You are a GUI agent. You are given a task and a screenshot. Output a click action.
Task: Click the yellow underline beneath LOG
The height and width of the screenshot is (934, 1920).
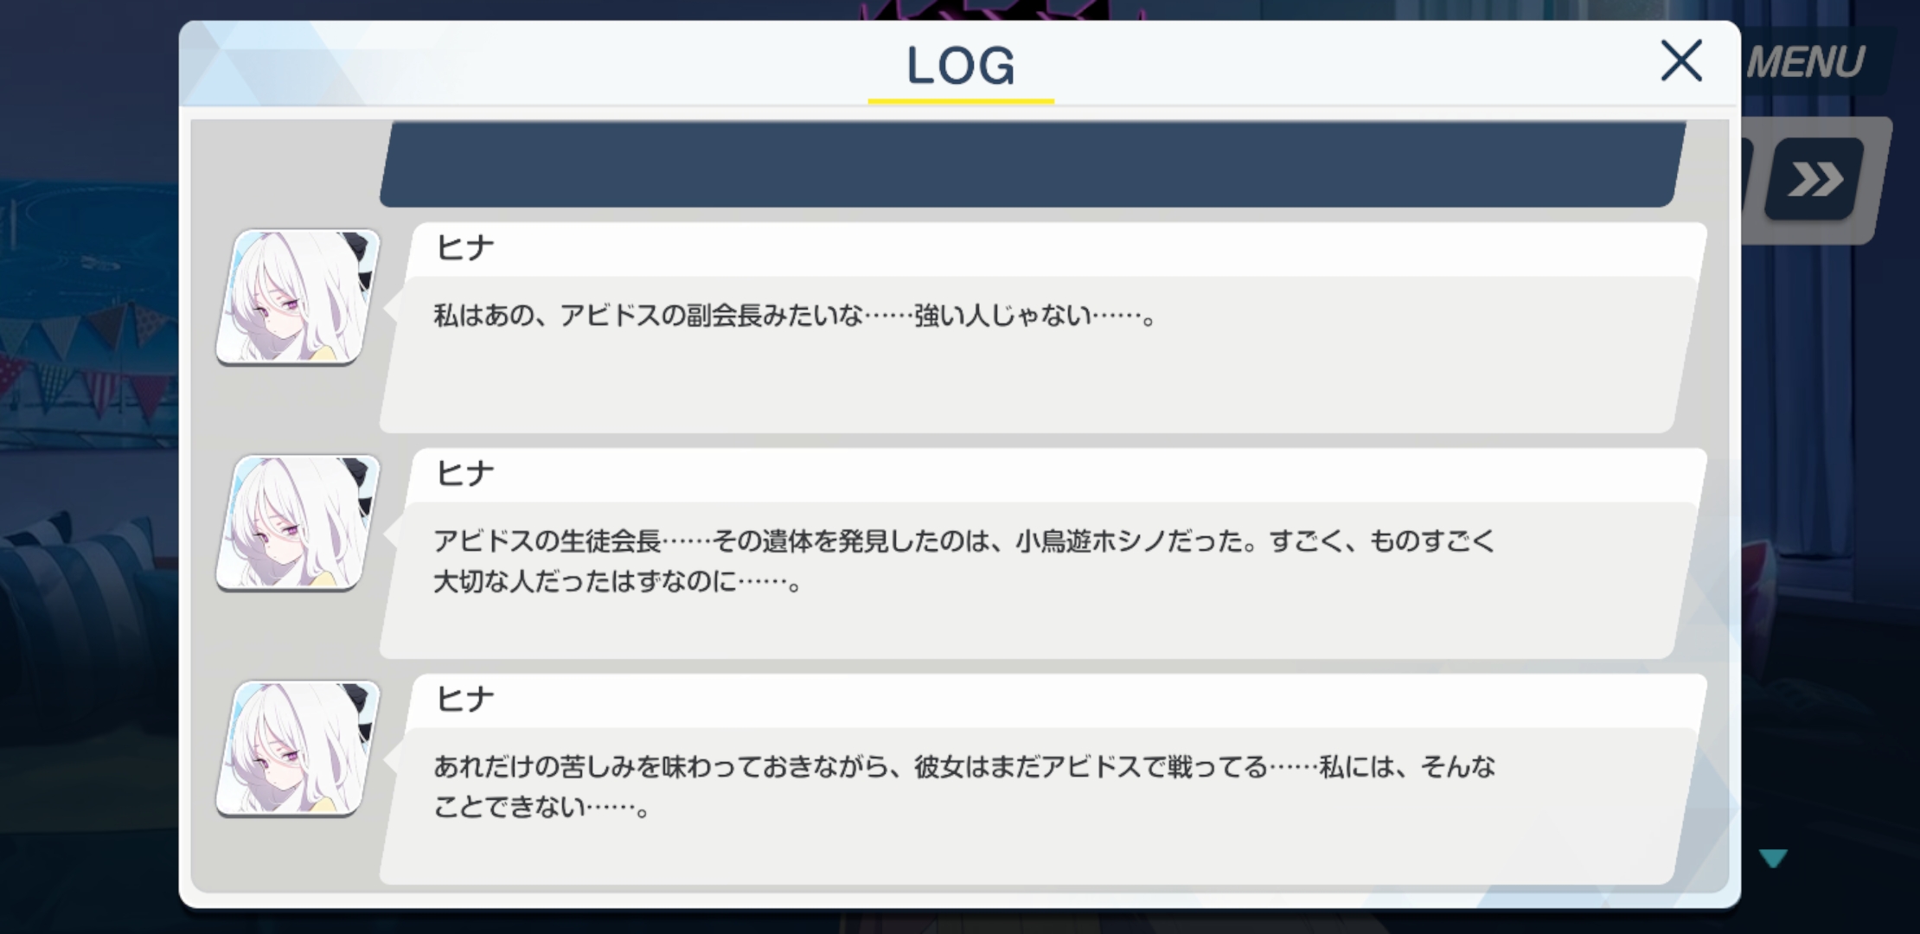click(x=961, y=101)
